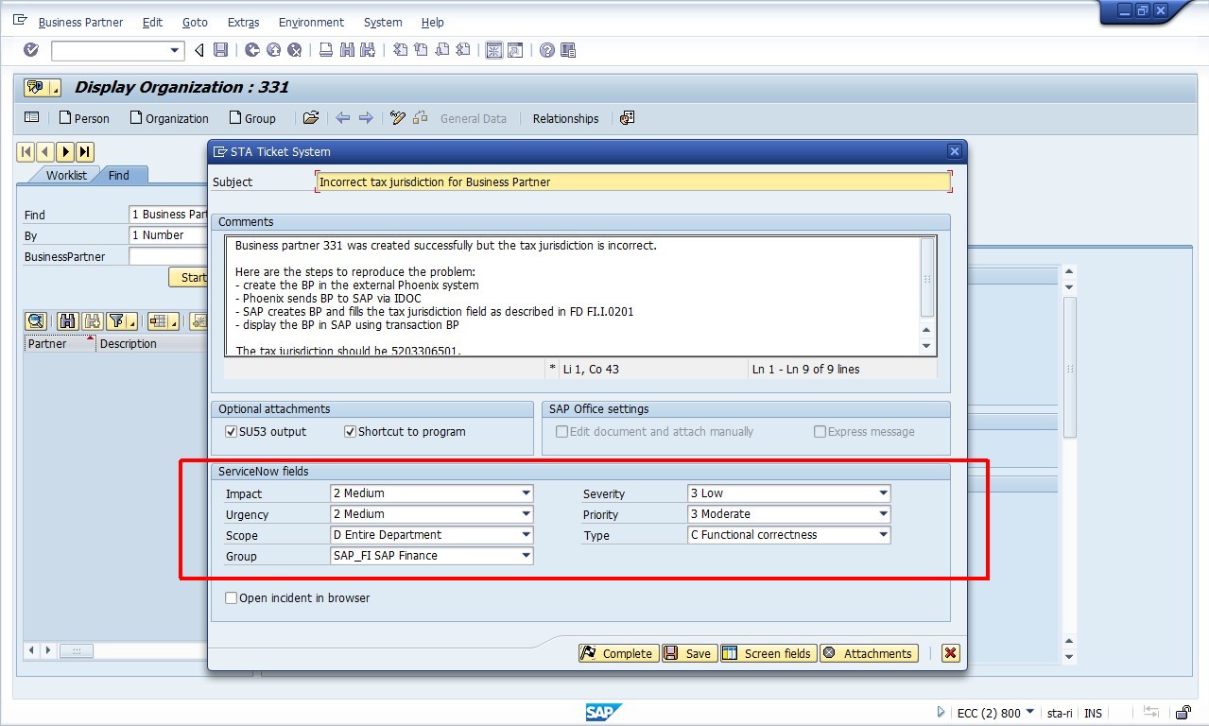Click the Find binoculars icon above Partner list
The image size is (1209, 726).
pos(67,321)
